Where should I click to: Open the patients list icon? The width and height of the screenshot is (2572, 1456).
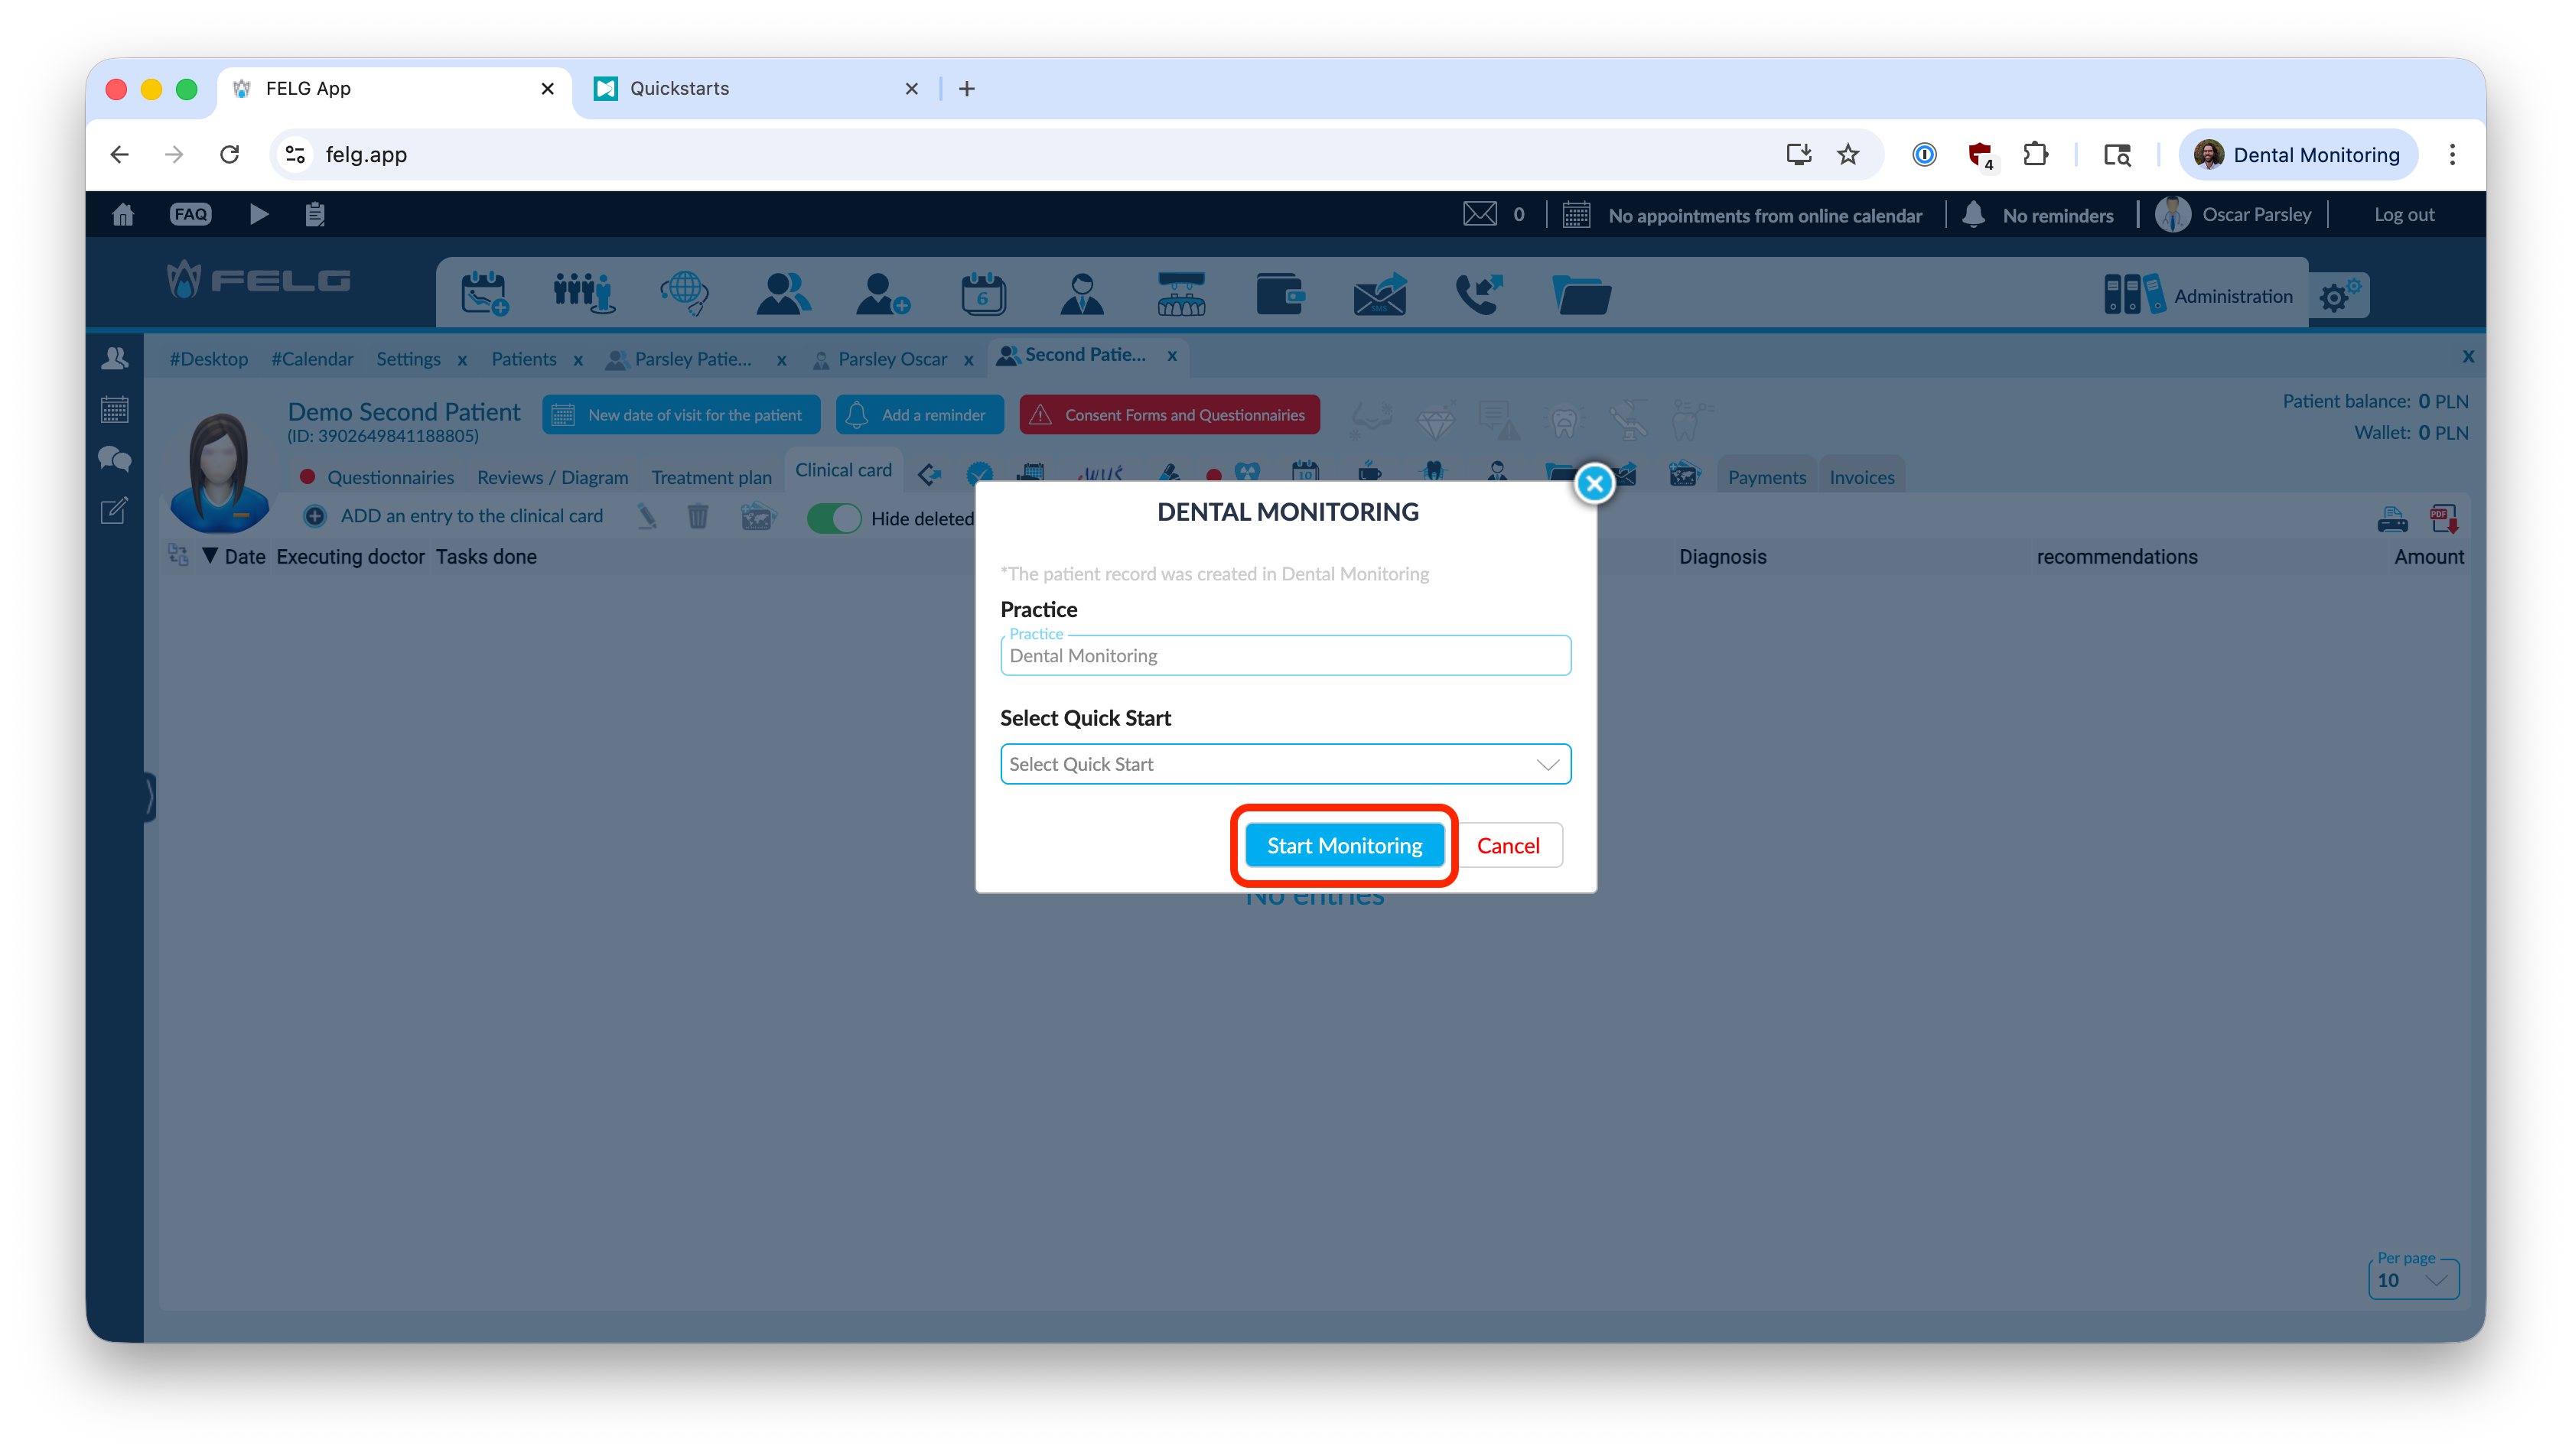[x=783, y=294]
